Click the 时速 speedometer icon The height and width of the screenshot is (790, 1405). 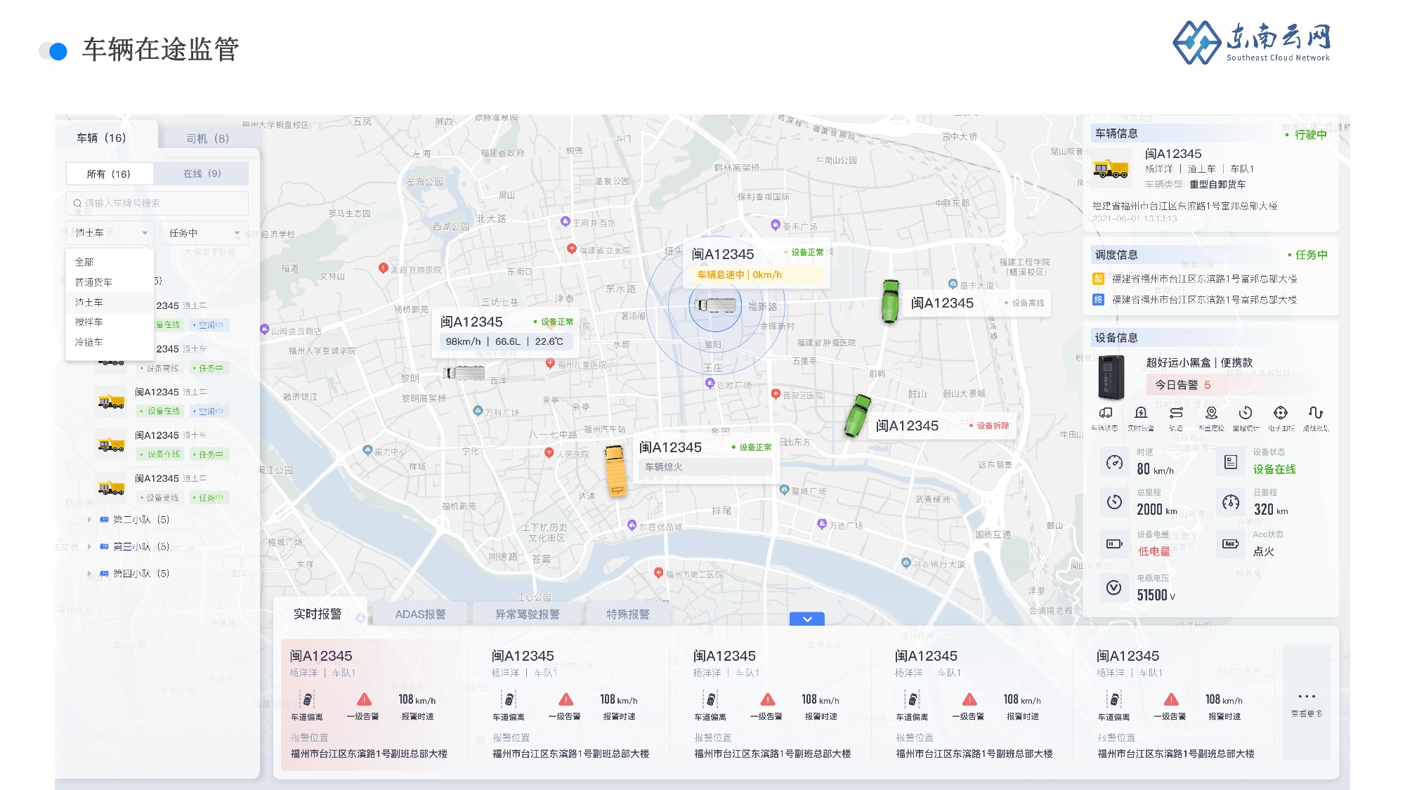(x=1114, y=461)
